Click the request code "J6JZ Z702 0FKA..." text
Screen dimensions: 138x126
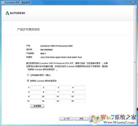pyautogui.click(x=61, y=57)
